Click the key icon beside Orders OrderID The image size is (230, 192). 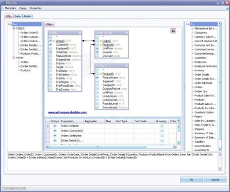point(54,41)
